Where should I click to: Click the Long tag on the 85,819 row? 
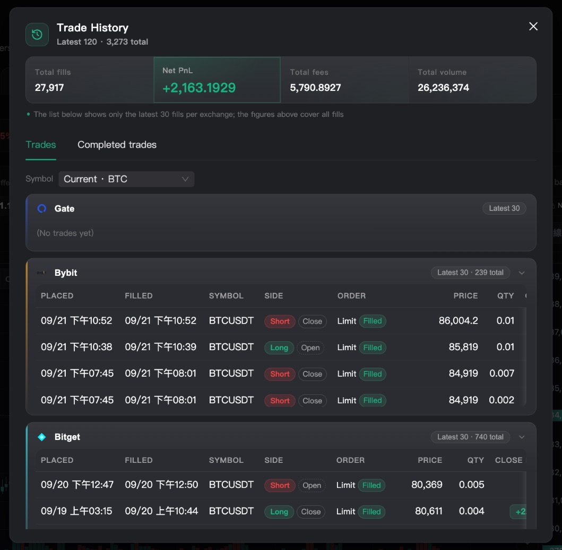[279, 348]
